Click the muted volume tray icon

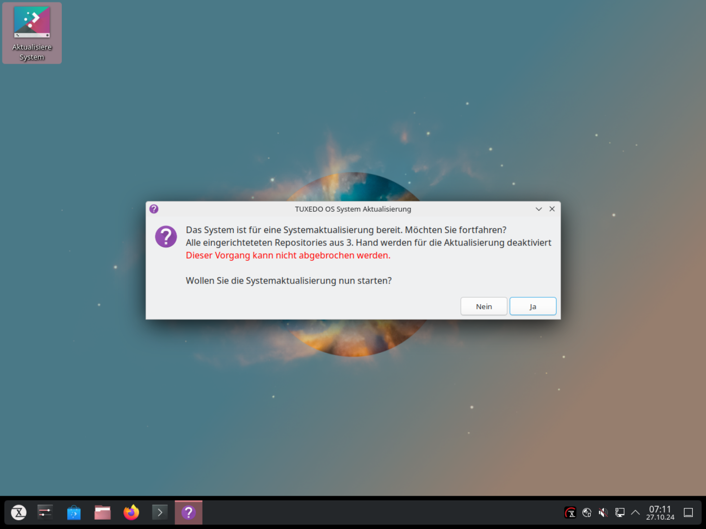[x=603, y=512]
